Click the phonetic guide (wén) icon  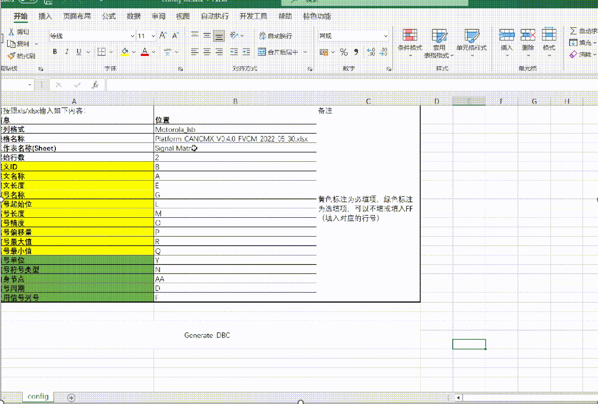pos(167,52)
